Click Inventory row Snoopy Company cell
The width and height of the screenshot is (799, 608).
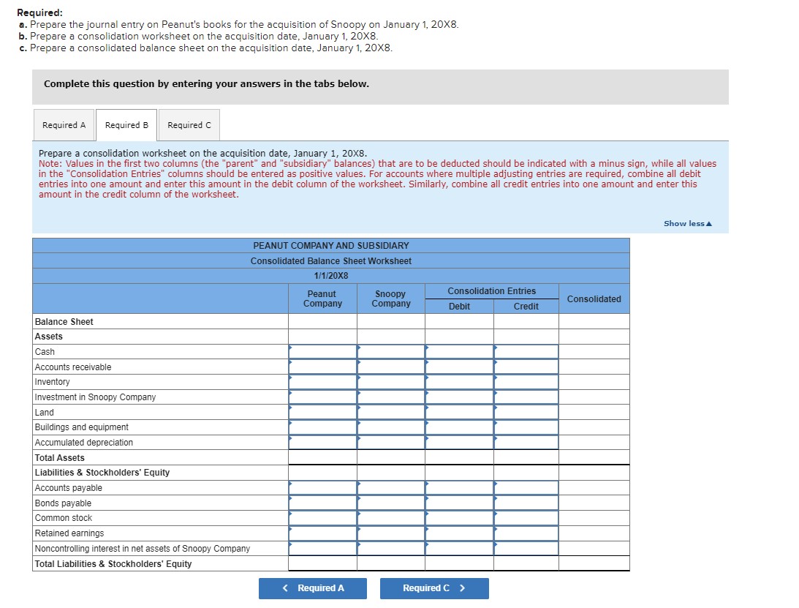(x=391, y=382)
